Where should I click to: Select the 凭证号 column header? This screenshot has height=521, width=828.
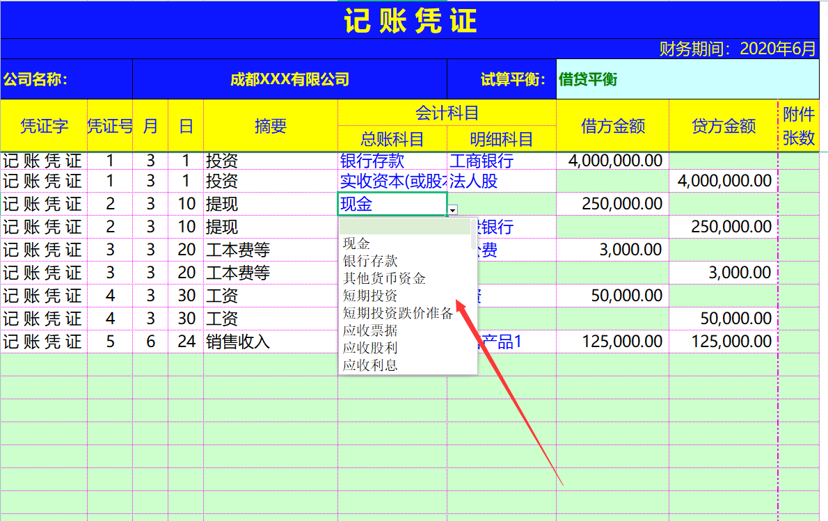point(110,126)
